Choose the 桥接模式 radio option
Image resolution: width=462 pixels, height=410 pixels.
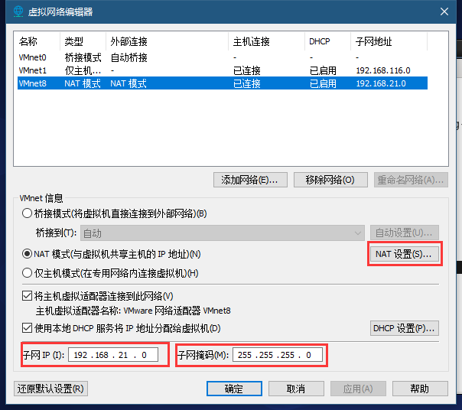[28, 213]
